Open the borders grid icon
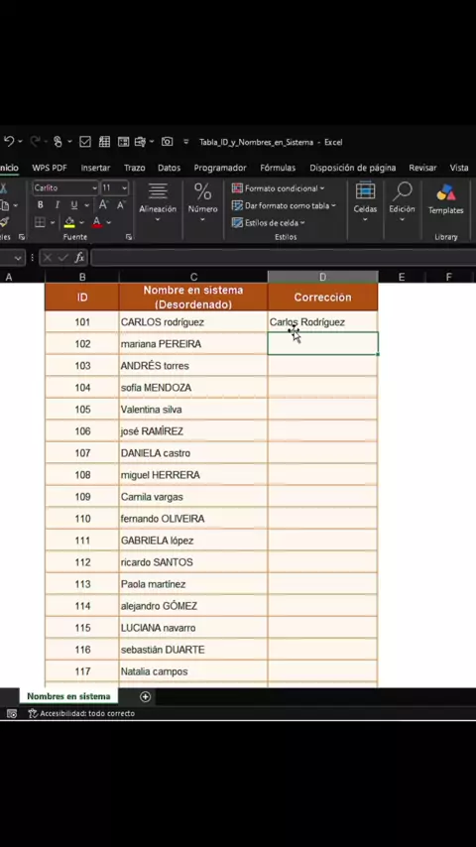The height and width of the screenshot is (847, 476). coord(40,222)
